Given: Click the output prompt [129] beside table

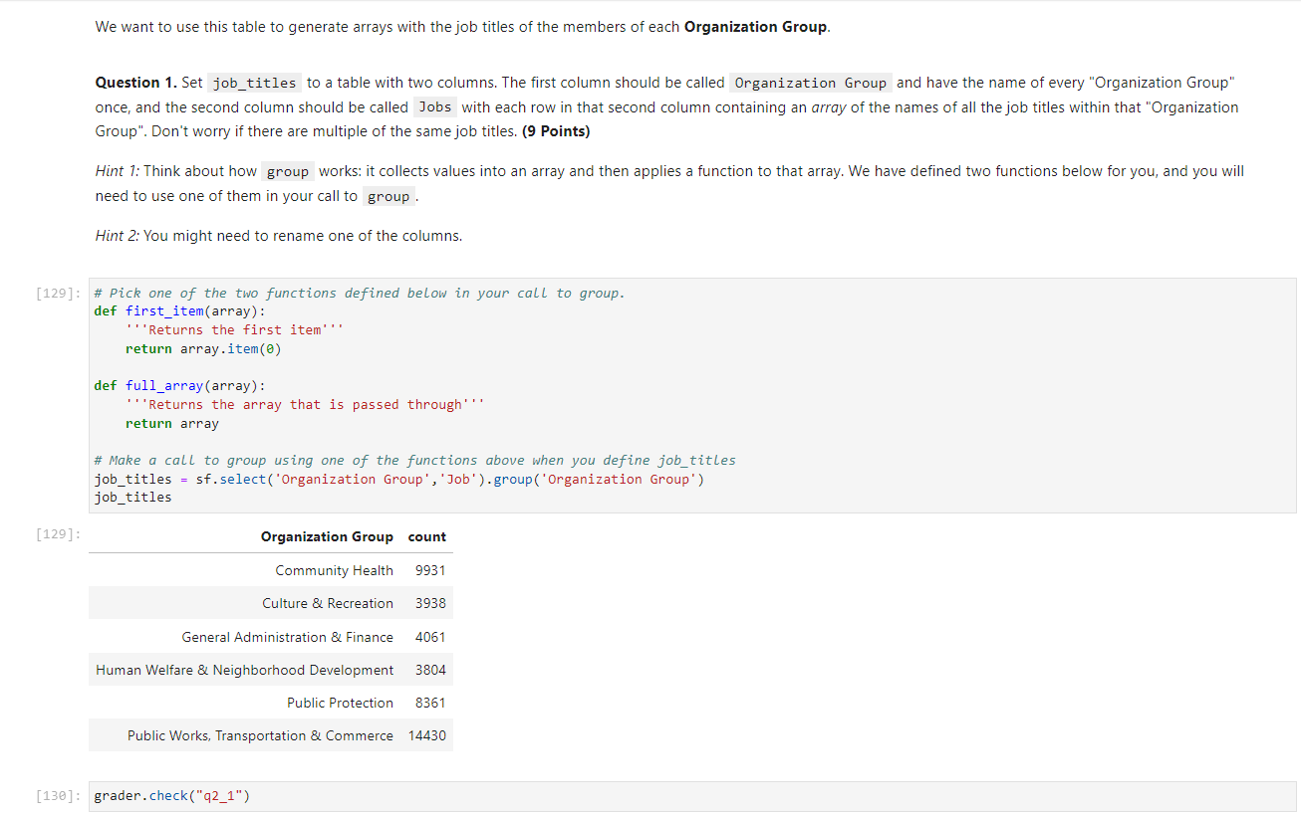Looking at the screenshot, I should (59, 535).
